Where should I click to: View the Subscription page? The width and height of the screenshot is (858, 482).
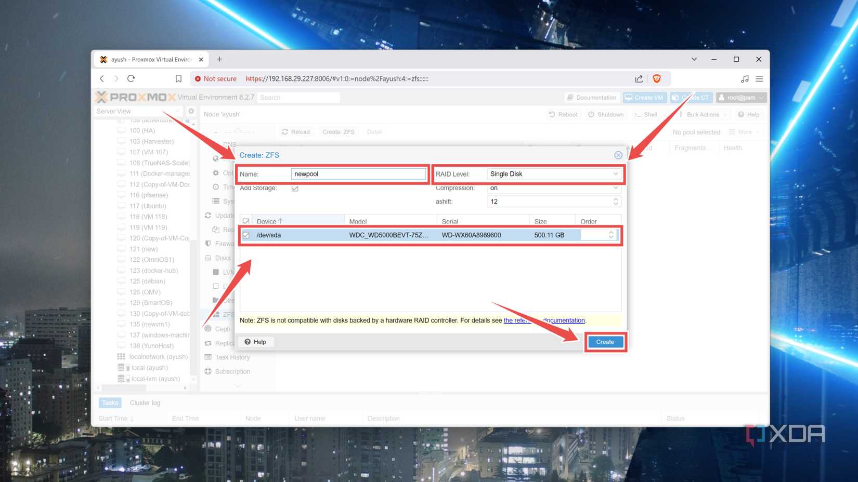(x=233, y=371)
